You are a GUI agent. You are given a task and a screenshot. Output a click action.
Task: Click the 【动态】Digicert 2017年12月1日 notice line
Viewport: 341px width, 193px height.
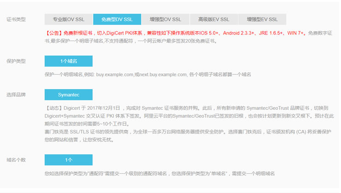pyautogui.click(x=187, y=108)
